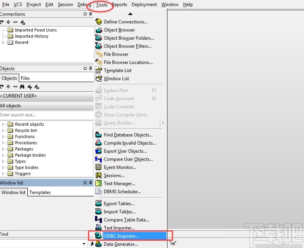
Task: Select ODBC Importer menu entry
Action: (131, 236)
